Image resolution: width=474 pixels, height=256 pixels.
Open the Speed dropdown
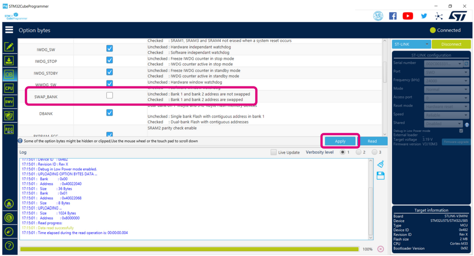point(446,115)
